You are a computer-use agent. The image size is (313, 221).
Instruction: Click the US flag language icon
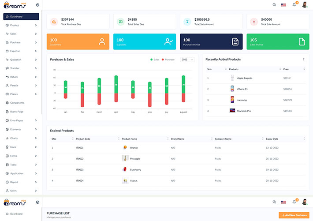(x=283, y=4)
